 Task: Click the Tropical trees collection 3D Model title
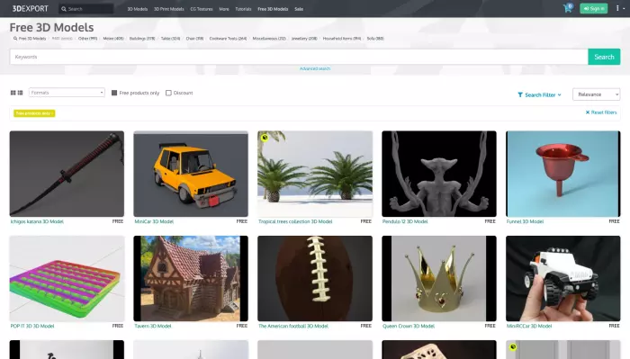click(295, 221)
